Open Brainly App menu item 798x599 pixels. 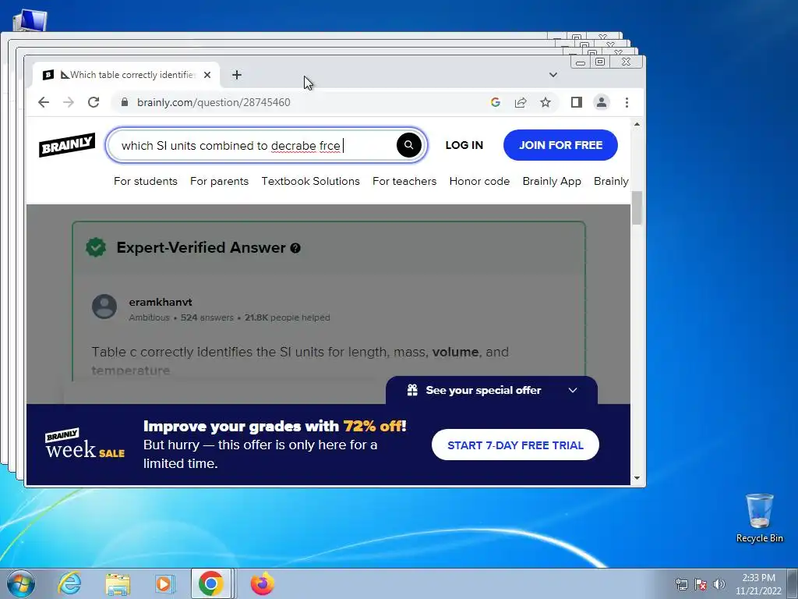pos(552,181)
